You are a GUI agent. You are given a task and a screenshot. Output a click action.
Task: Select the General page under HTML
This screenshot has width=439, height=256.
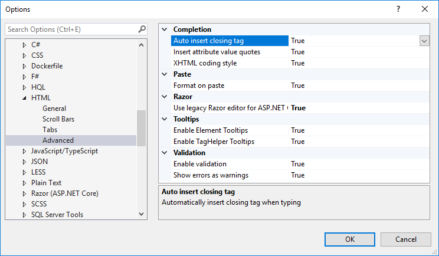pyautogui.click(x=54, y=109)
